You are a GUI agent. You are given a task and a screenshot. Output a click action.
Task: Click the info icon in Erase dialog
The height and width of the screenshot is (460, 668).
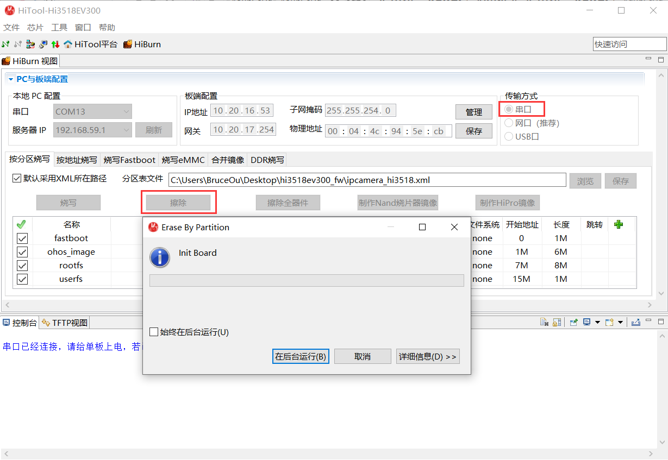tap(160, 257)
